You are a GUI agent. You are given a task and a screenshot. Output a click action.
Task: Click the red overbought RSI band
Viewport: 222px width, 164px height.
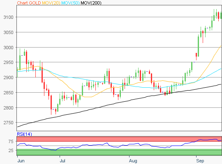119,139
